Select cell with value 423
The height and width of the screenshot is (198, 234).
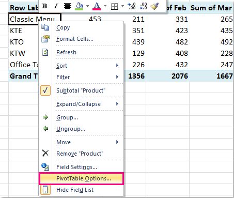click(x=167, y=31)
